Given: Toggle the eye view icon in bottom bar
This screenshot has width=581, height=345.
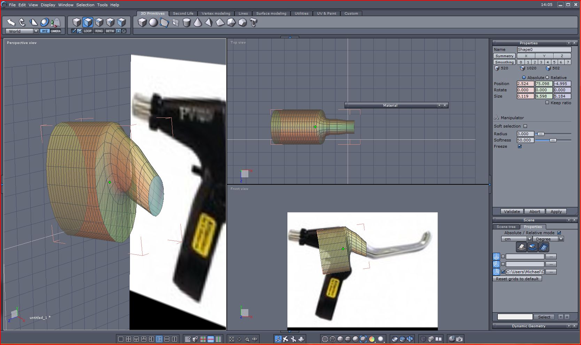Looking at the screenshot, I should 255,339.
